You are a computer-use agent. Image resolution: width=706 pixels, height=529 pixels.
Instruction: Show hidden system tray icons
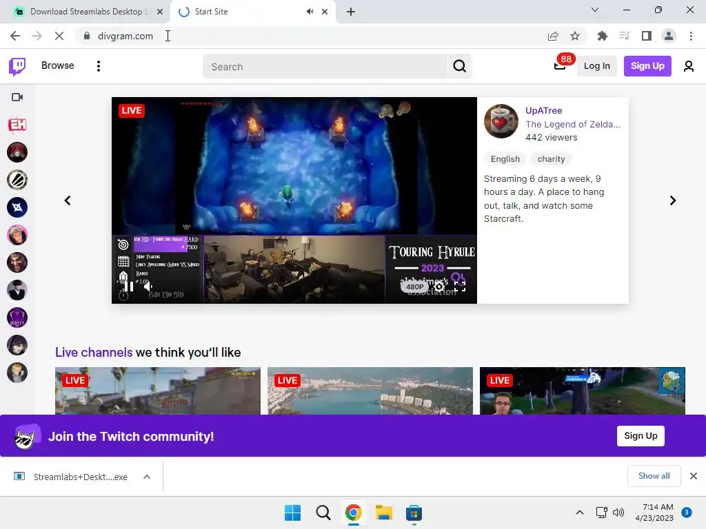(x=579, y=512)
